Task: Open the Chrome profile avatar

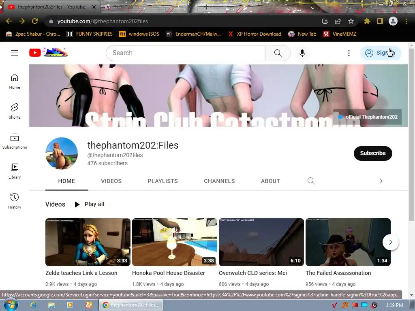Action: pos(393,21)
